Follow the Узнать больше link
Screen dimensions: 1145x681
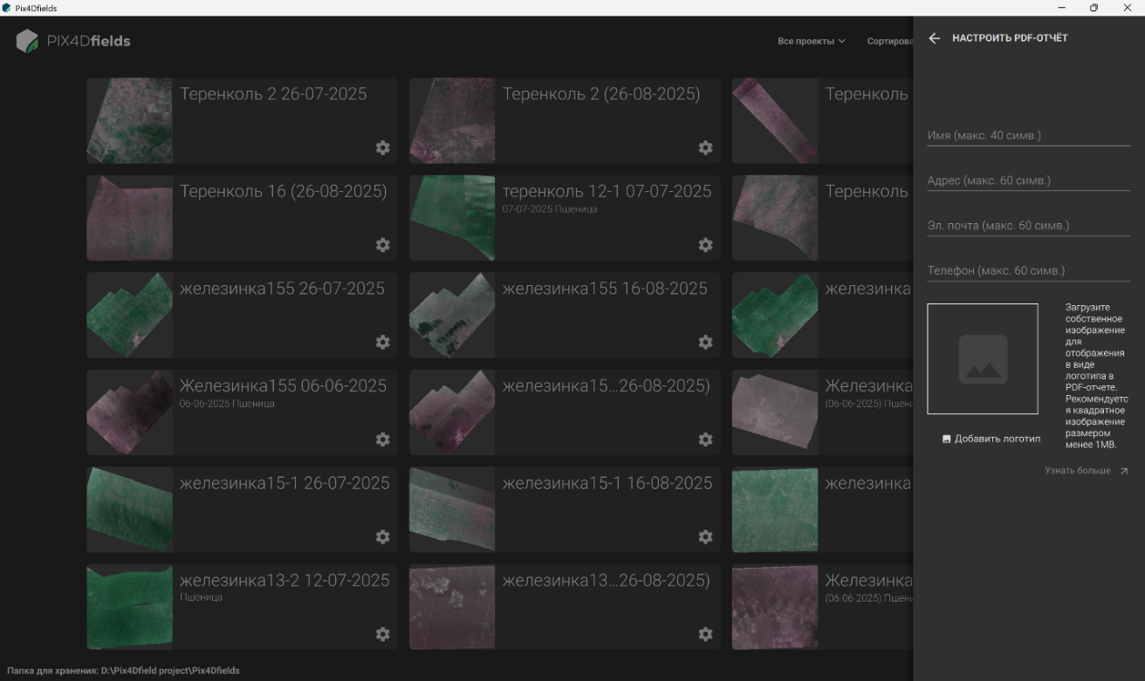click(1087, 471)
